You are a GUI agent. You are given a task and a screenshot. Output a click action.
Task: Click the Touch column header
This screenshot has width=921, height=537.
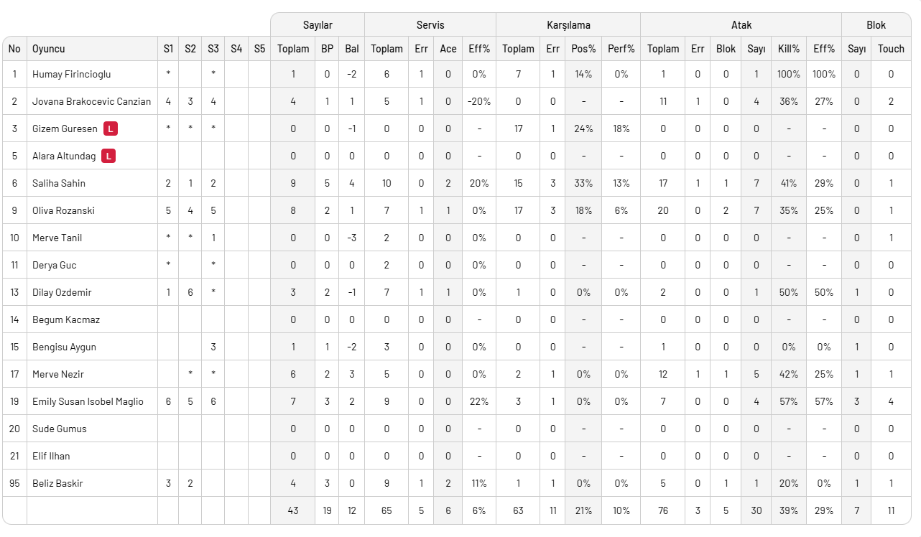click(x=891, y=49)
